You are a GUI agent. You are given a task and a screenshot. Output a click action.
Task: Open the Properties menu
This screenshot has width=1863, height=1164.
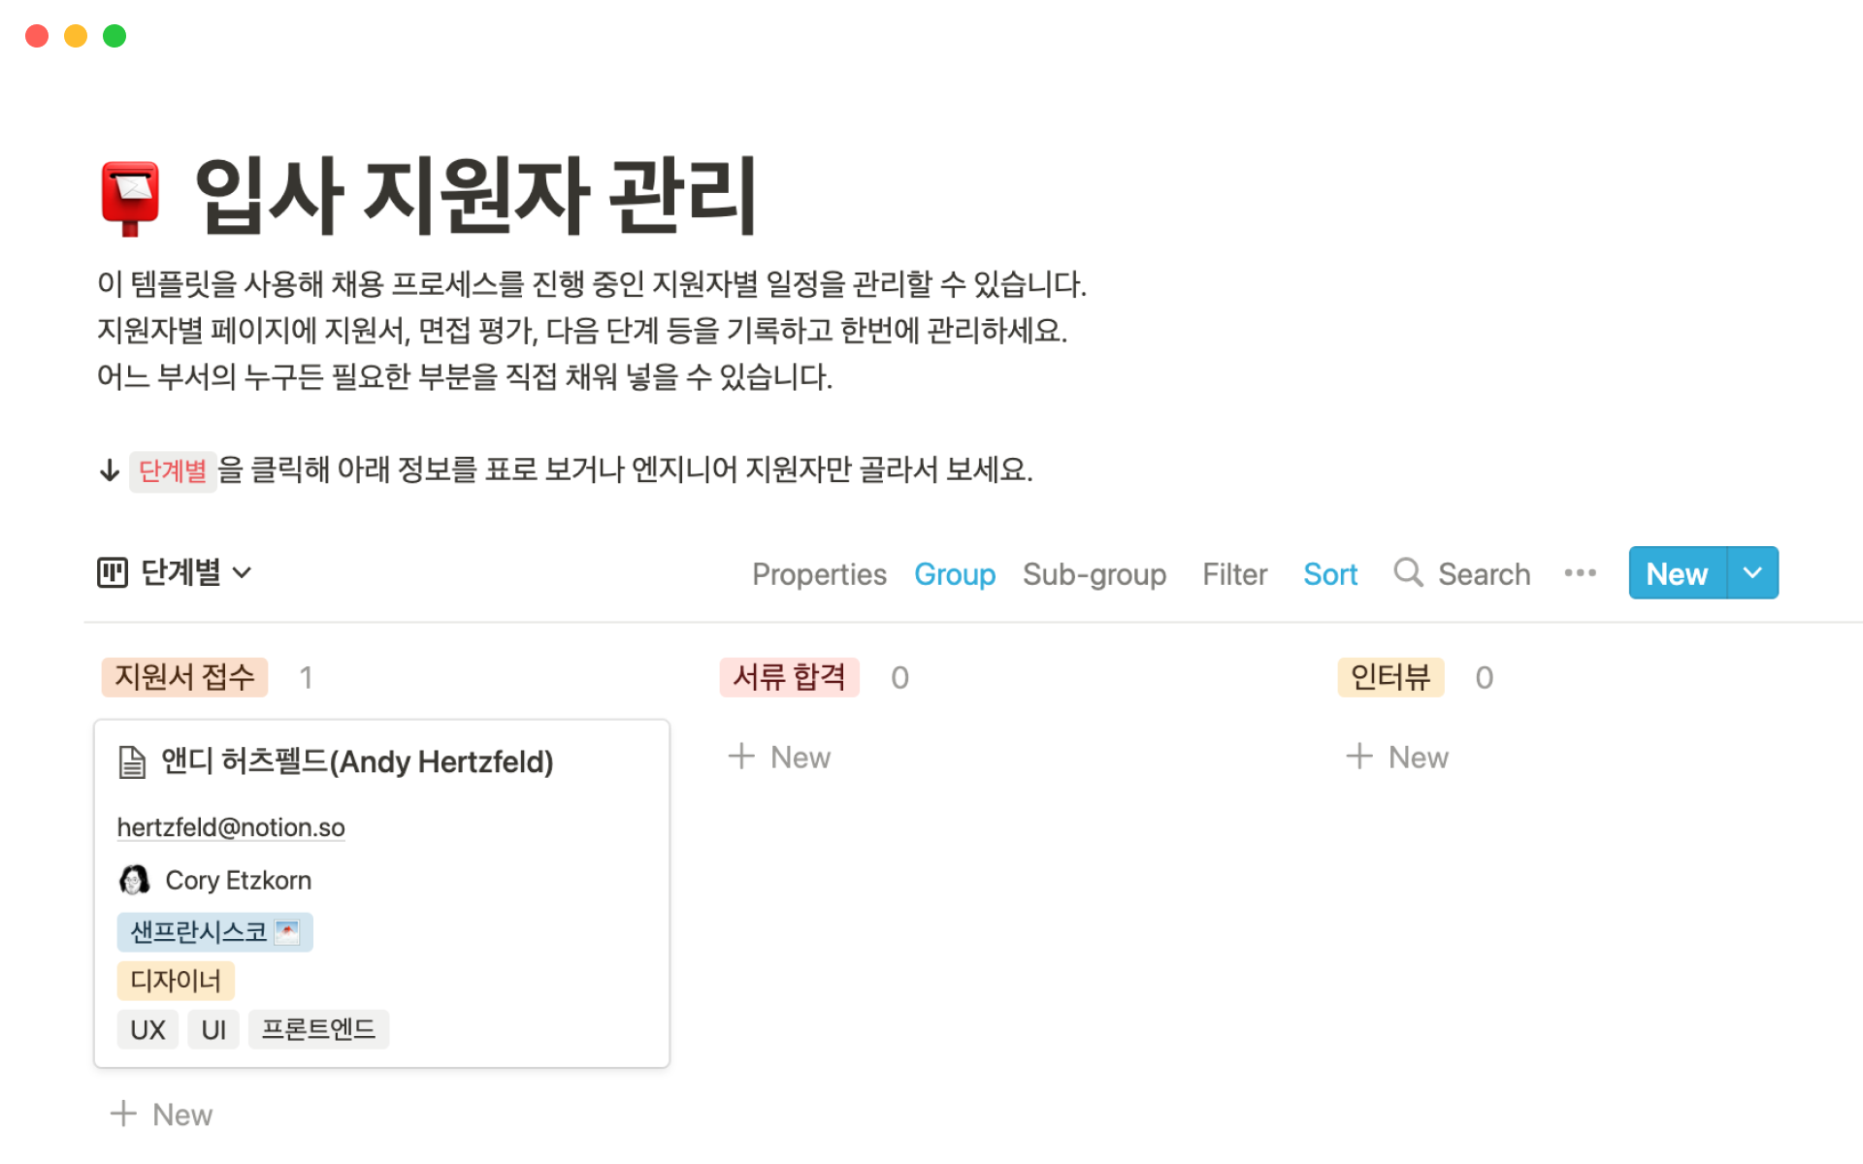pyautogui.click(x=819, y=574)
